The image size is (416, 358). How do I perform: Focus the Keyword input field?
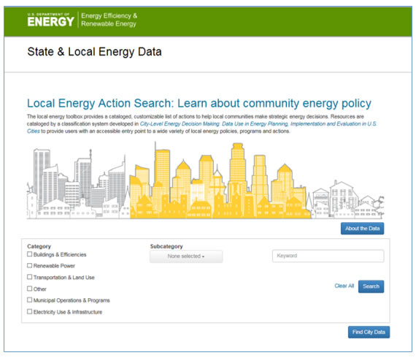coord(328,256)
